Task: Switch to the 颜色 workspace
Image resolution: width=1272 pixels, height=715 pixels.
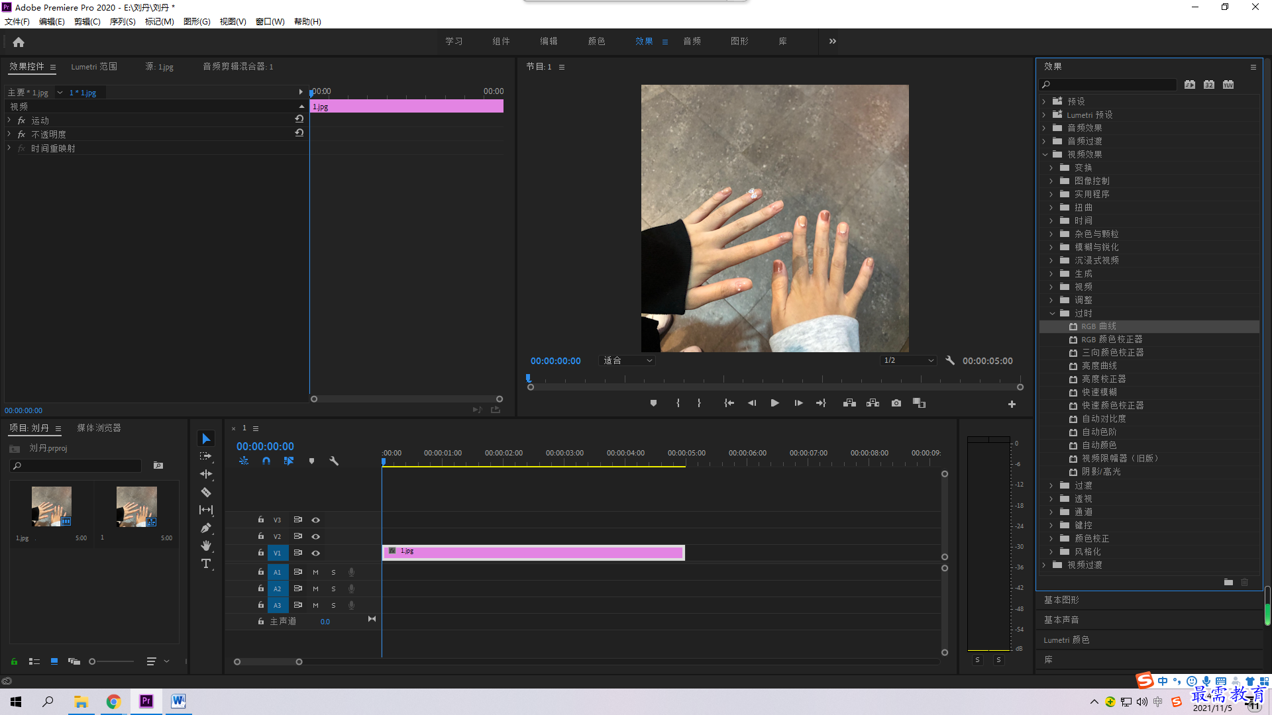Action: pos(596,41)
